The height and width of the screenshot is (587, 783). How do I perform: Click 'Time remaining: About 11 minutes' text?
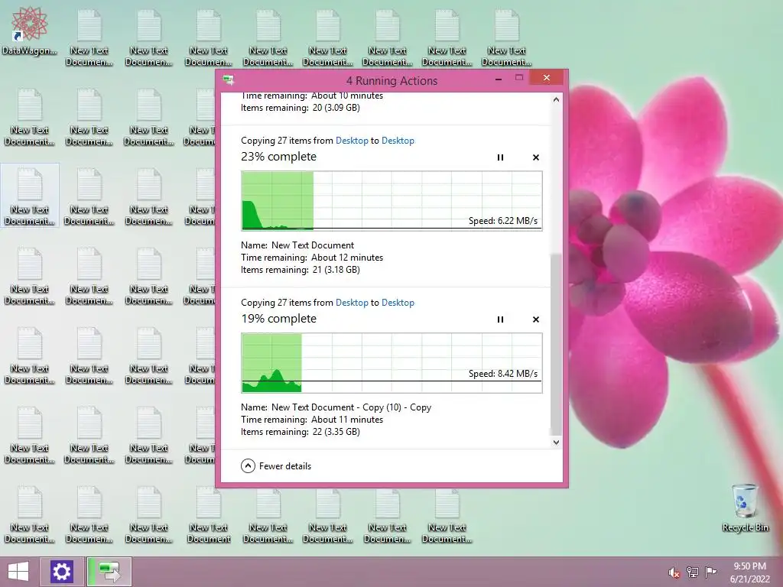(x=312, y=420)
